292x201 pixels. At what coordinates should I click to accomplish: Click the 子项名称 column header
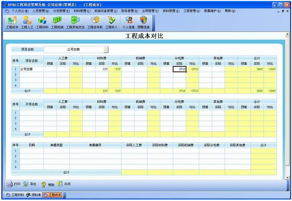(x=32, y=104)
